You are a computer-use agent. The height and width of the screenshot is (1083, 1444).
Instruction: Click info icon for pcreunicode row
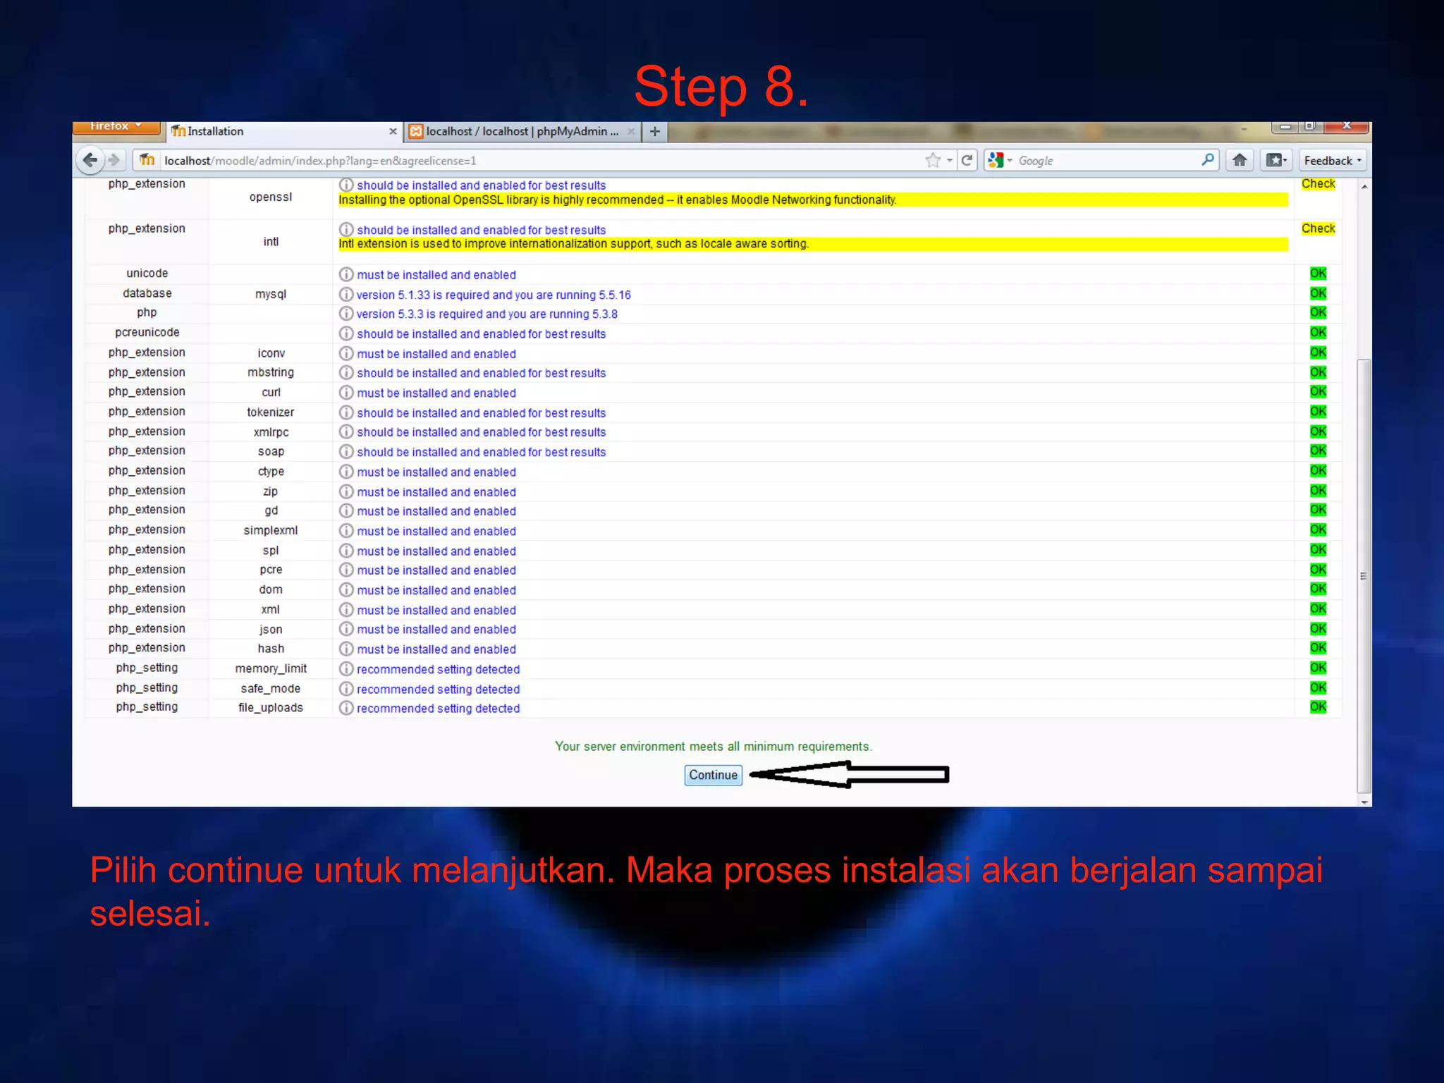coord(346,333)
